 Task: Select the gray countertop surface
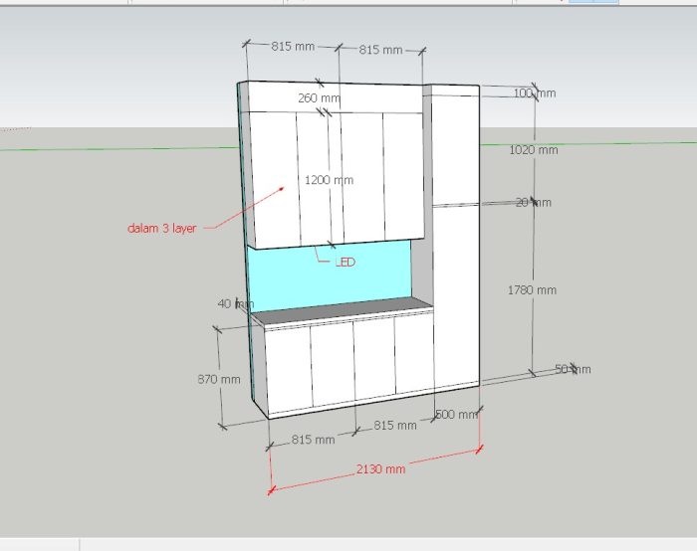(x=339, y=310)
